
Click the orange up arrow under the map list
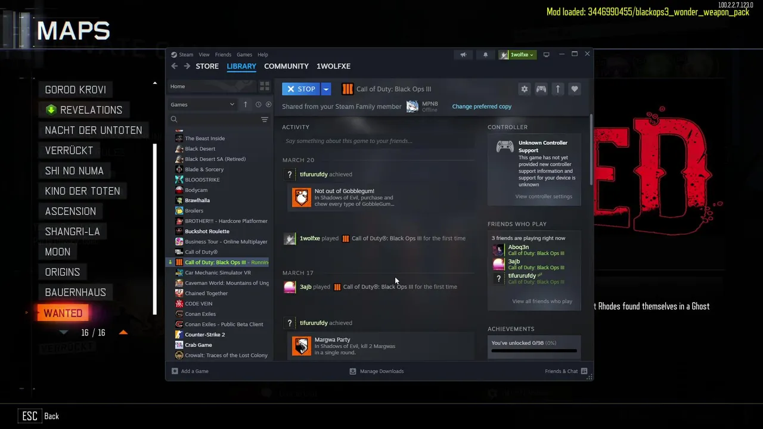point(123,332)
